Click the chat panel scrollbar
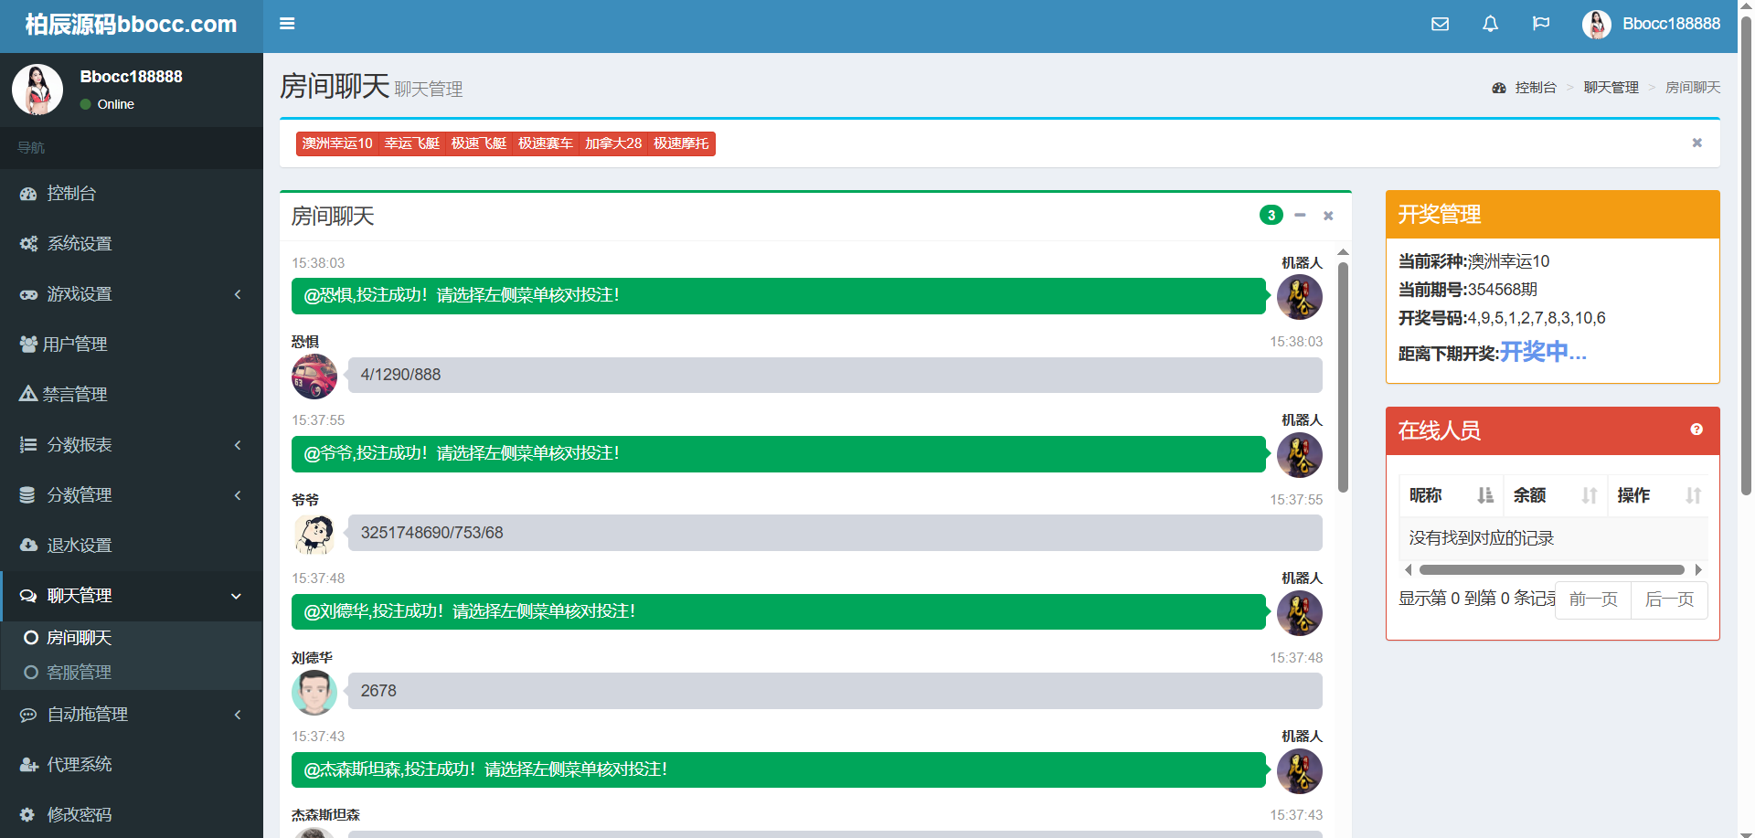The height and width of the screenshot is (838, 1755). click(x=1343, y=377)
